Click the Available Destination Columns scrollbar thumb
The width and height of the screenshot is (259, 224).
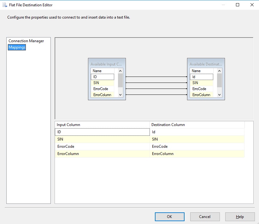coord(219,80)
